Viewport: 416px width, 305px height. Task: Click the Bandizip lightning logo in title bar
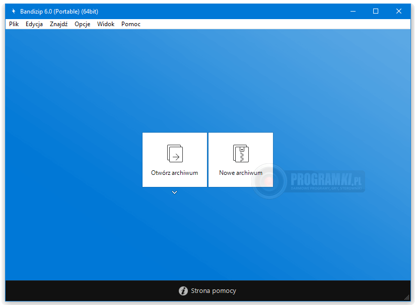14,11
